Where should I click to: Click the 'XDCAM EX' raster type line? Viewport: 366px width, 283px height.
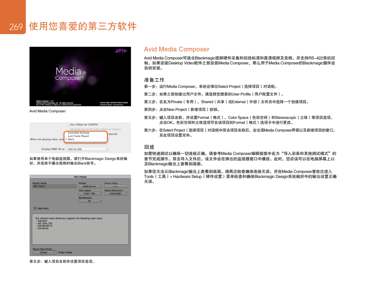click(43, 229)
